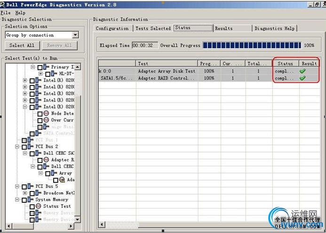Collapse the Dell CERC SA node

pyautogui.click(x=25, y=153)
